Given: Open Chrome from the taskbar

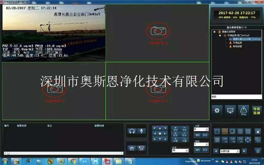Looking at the screenshot, I should 73,162.
